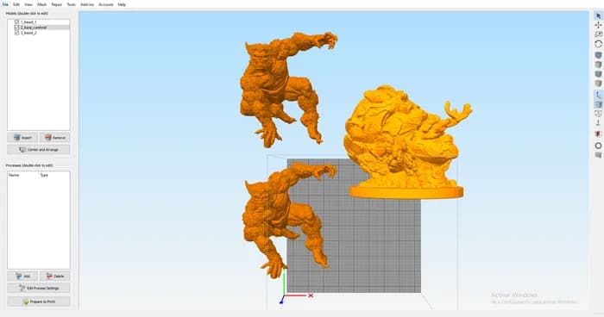The width and height of the screenshot is (604, 317).
Task: Open the Help menu
Action: click(122, 4)
